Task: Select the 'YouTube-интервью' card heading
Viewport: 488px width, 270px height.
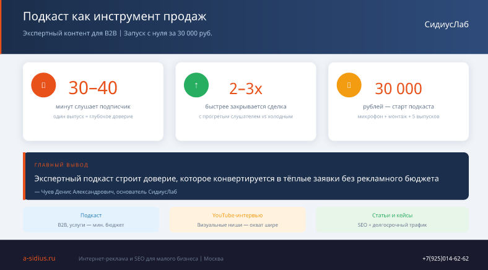Action: click(x=237, y=216)
